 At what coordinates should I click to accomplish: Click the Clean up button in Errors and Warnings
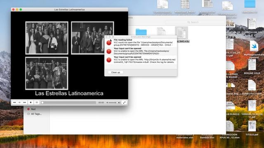(115, 72)
